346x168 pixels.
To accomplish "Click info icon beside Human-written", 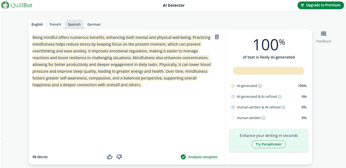I will click(264, 118).
